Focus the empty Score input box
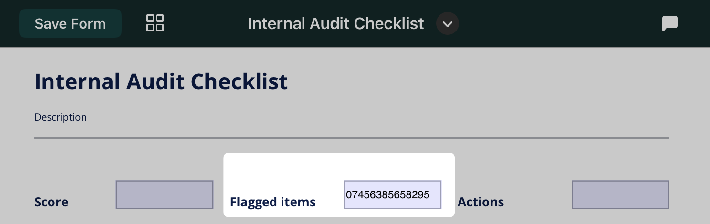The image size is (710, 224). pyautogui.click(x=165, y=194)
